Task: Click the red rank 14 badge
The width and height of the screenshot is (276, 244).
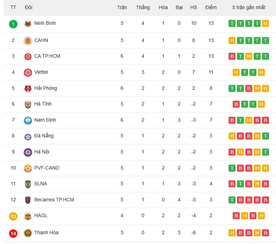Action: pos(13,234)
